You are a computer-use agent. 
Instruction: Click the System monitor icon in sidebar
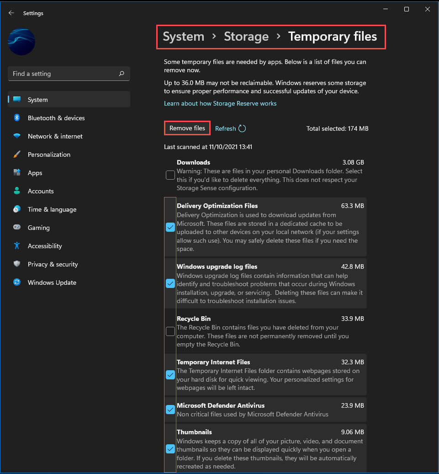point(17,99)
